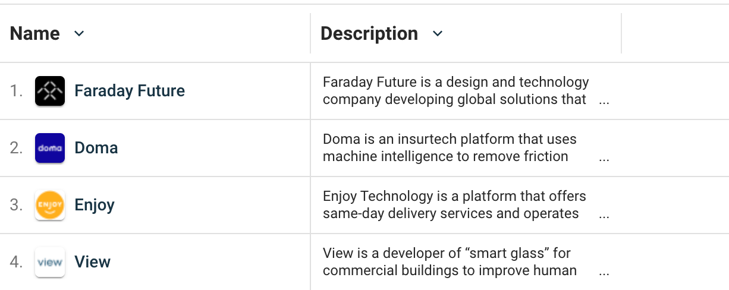
Task: Expand Doma description via ellipsis
Action: [x=604, y=159]
